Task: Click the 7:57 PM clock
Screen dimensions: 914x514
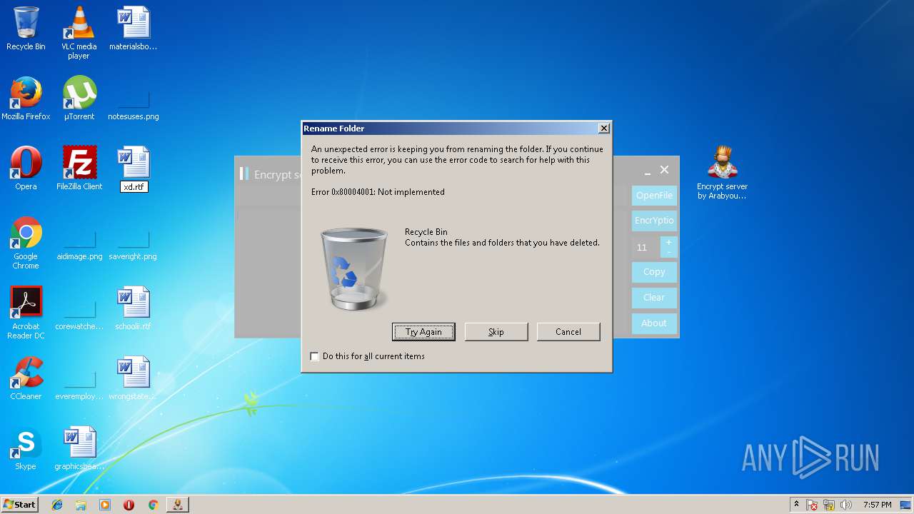Action: pos(877,505)
